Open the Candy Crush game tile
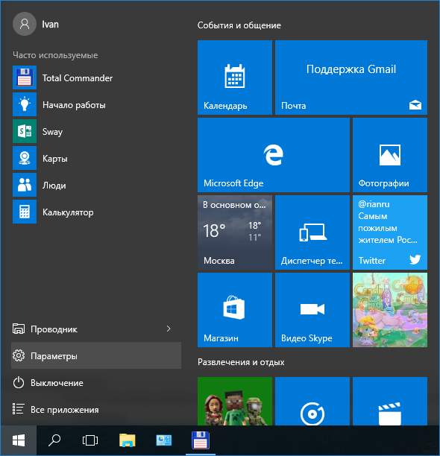The height and width of the screenshot is (456, 440). [x=390, y=310]
